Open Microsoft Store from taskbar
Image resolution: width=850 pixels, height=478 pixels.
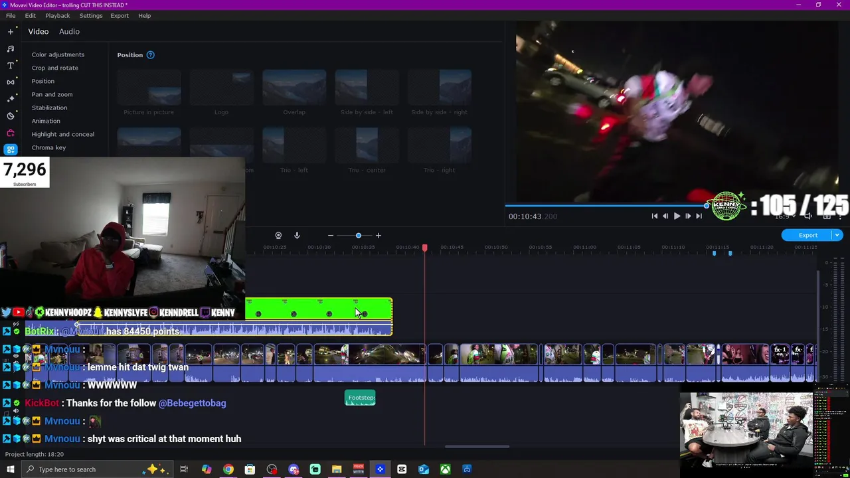click(x=250, y=469)
